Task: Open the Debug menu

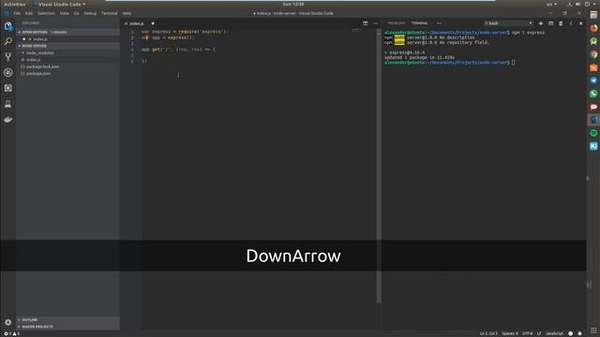Action: [90, 13]
